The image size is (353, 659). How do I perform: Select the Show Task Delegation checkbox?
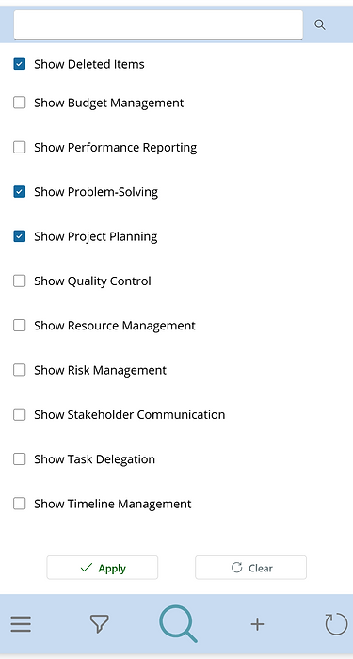click(x=20, y=459)
